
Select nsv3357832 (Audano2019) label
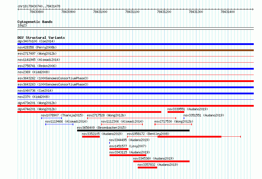click(x=158, y=165)
